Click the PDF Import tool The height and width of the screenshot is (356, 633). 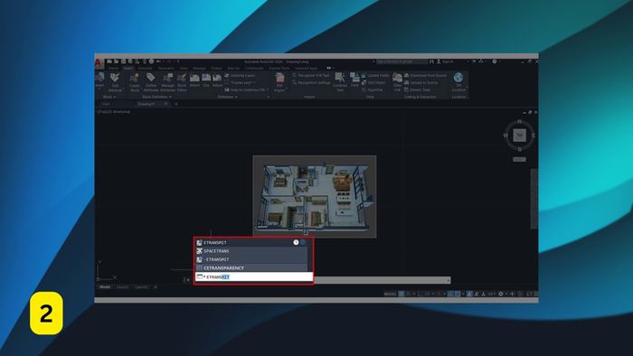(x=279, y=82)
